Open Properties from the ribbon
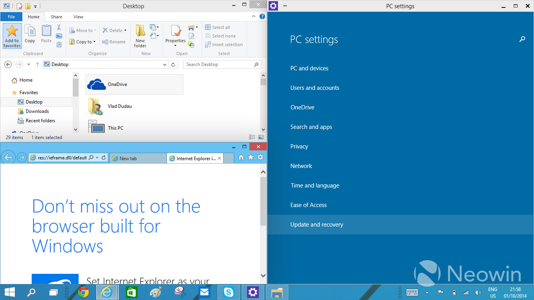Image resolution: width=534 pixels, height=300 pixels. point(175,31)
